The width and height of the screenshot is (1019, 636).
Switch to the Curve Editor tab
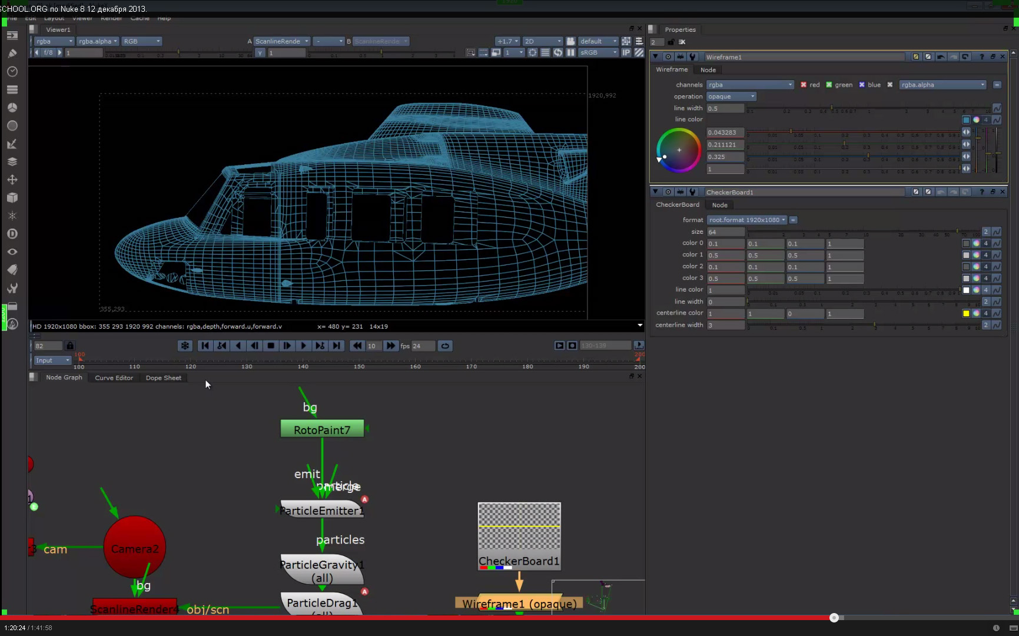tap(114, 378)
